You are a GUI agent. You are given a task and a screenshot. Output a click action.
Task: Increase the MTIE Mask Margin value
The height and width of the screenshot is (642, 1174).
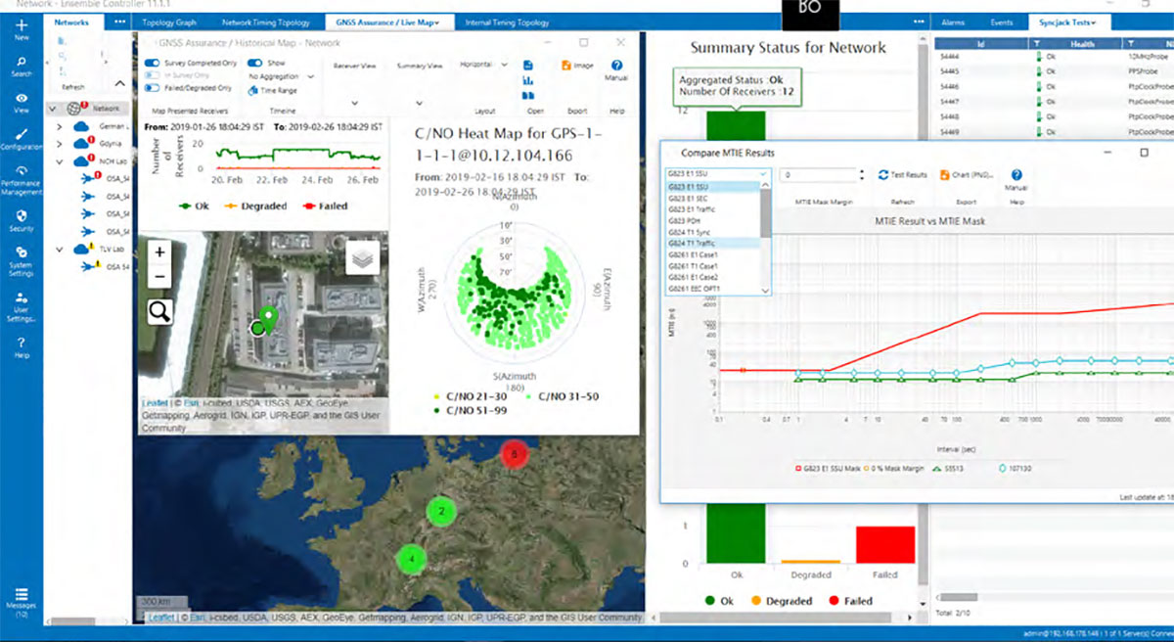coord(861,170)
